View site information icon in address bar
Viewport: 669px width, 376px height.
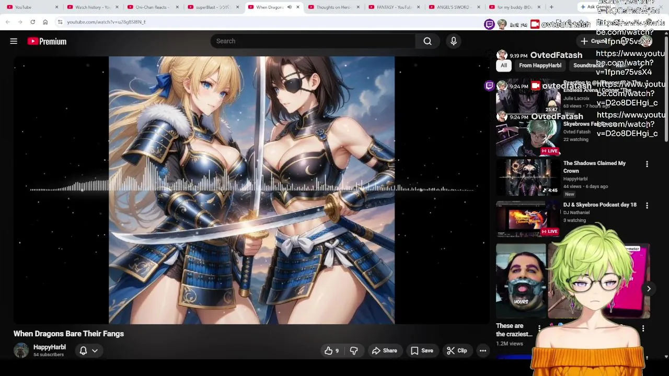pos(60,22)
